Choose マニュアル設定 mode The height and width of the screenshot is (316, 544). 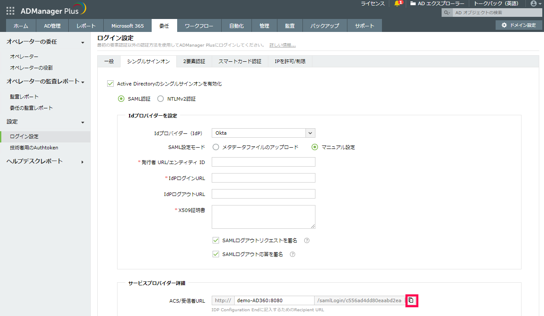(315, 147)
